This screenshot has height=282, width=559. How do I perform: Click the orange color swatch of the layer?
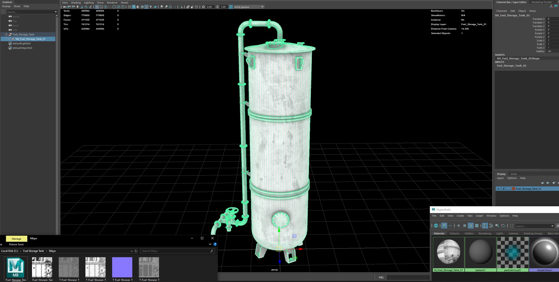[x=514, y=189]
